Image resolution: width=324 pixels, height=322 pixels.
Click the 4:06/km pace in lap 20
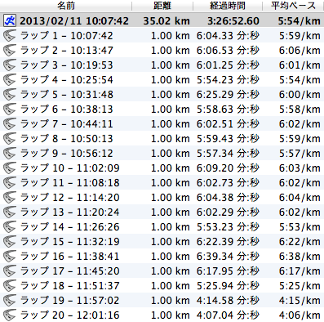[300, 315]
